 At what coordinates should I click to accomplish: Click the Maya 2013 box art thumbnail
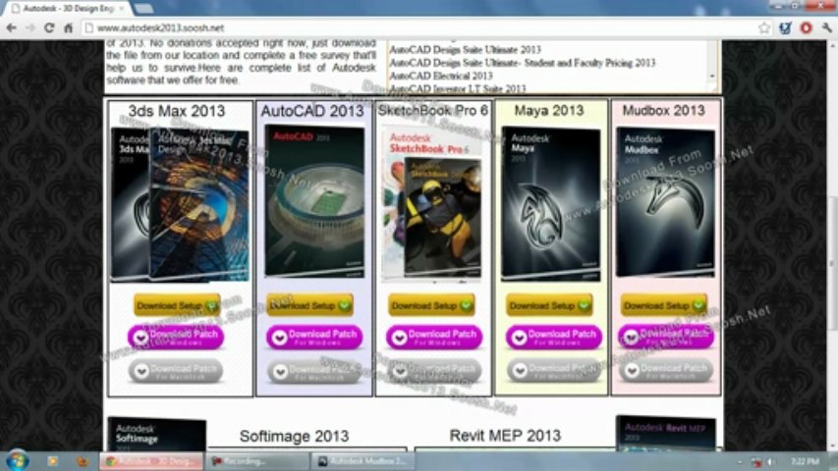pos(550,204)
